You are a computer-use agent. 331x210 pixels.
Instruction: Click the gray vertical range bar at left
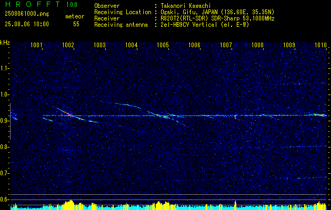pyautogui.click(x=10, y=121)
